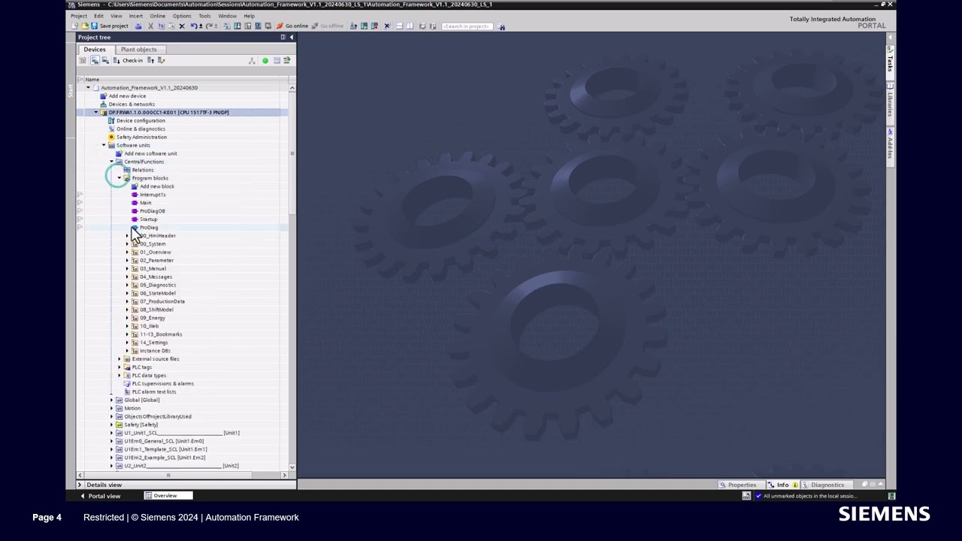Switch to Portal view
The height and width of the screenshot is (541, 962).
point(101,496)
